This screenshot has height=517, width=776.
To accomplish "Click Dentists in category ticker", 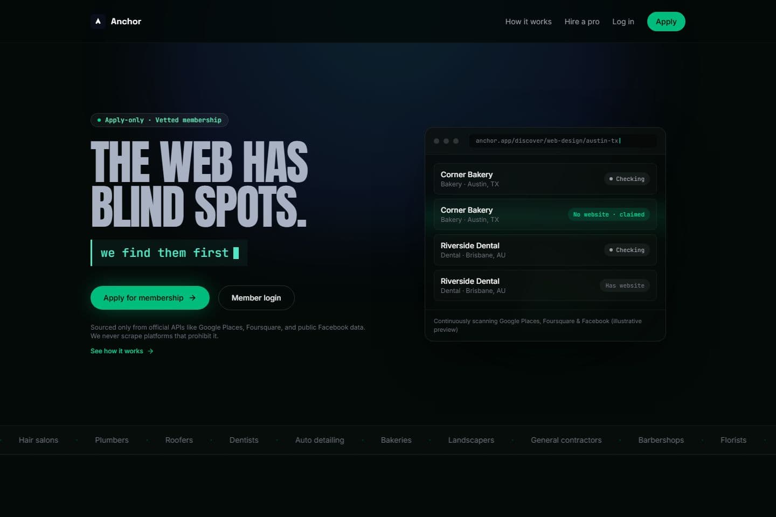I will tap(244, 440).
